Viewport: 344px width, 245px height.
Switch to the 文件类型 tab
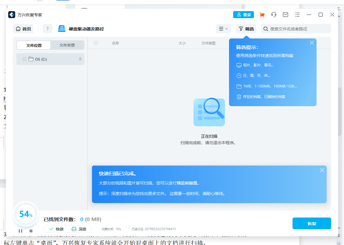pos(67,45)
